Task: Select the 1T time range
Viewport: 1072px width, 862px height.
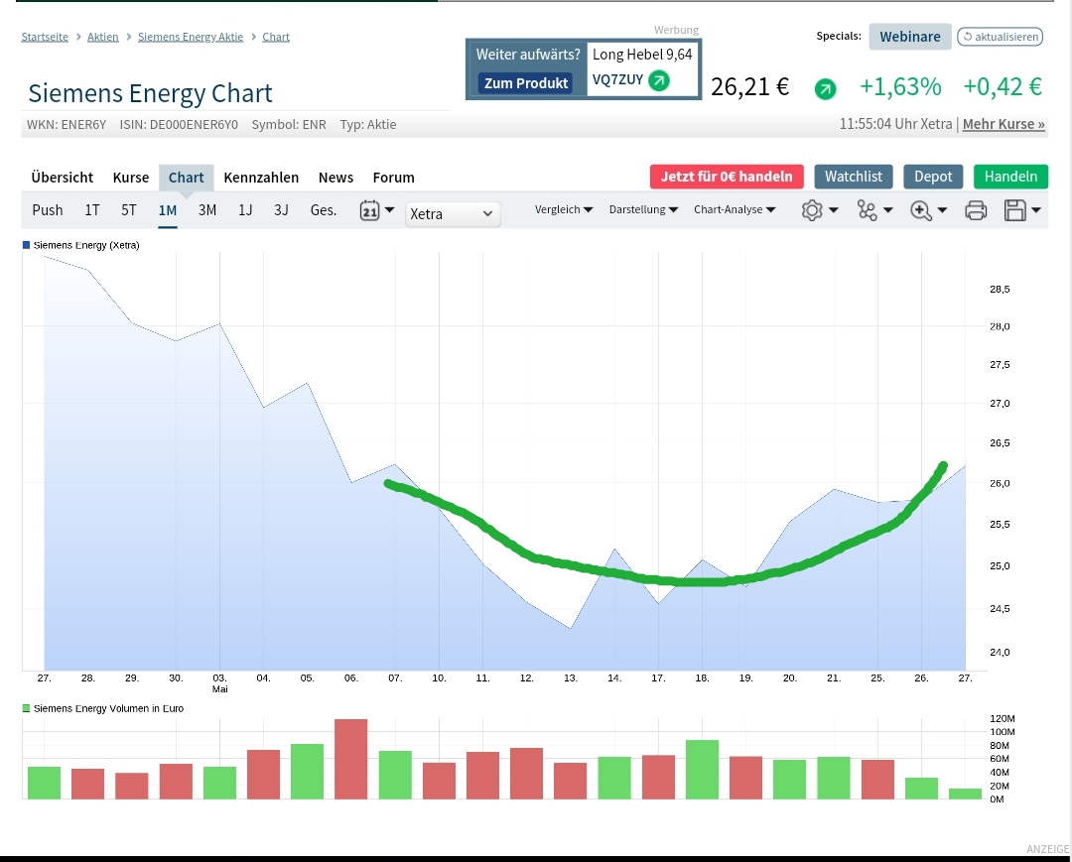Action: click(92, 210)
